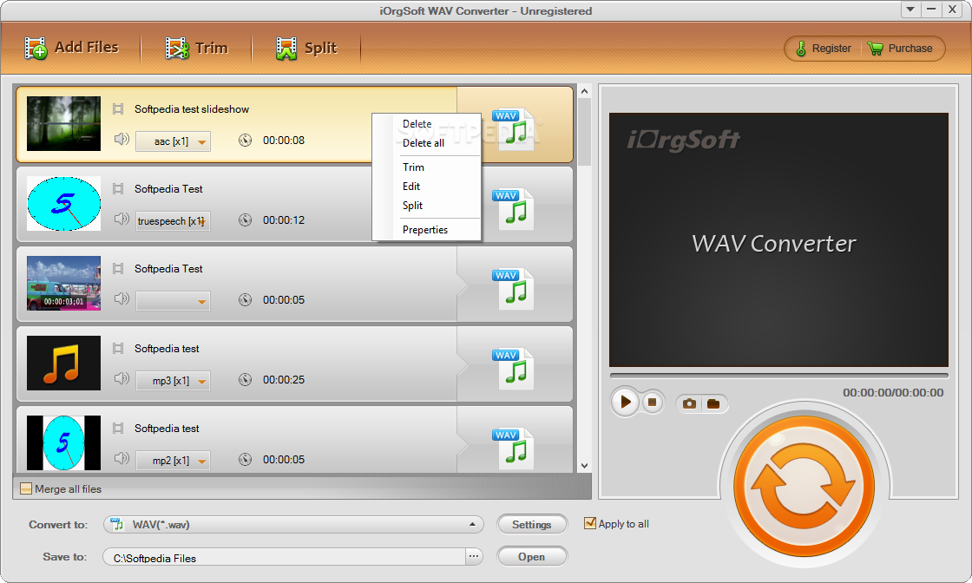The width and height of the screenshot is (972, 583).
Task: Open the Convert to WAV format dropdown
Action: tap(294, 525)
